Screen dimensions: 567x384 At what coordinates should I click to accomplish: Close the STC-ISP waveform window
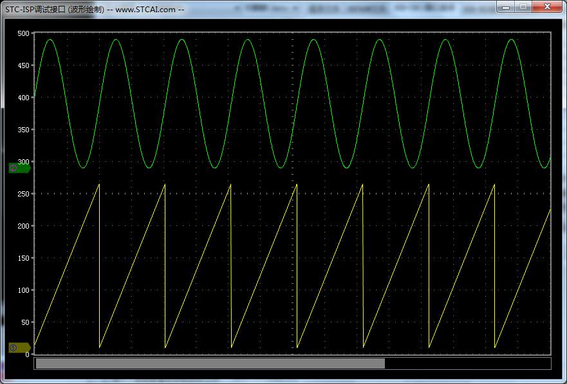547,6
